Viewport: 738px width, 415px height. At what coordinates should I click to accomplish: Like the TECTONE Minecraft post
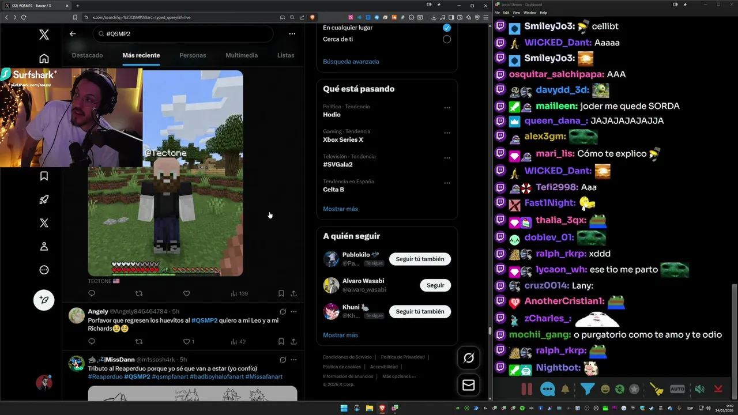[186, 293]
